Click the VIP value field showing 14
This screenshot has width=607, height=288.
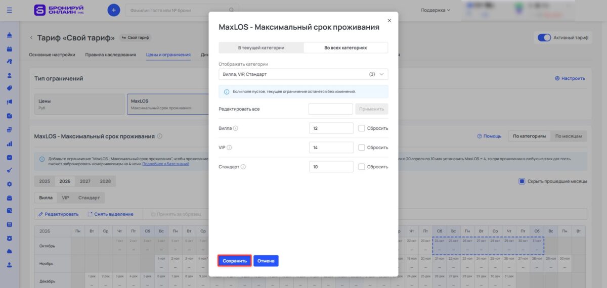(x=331, y=148)
